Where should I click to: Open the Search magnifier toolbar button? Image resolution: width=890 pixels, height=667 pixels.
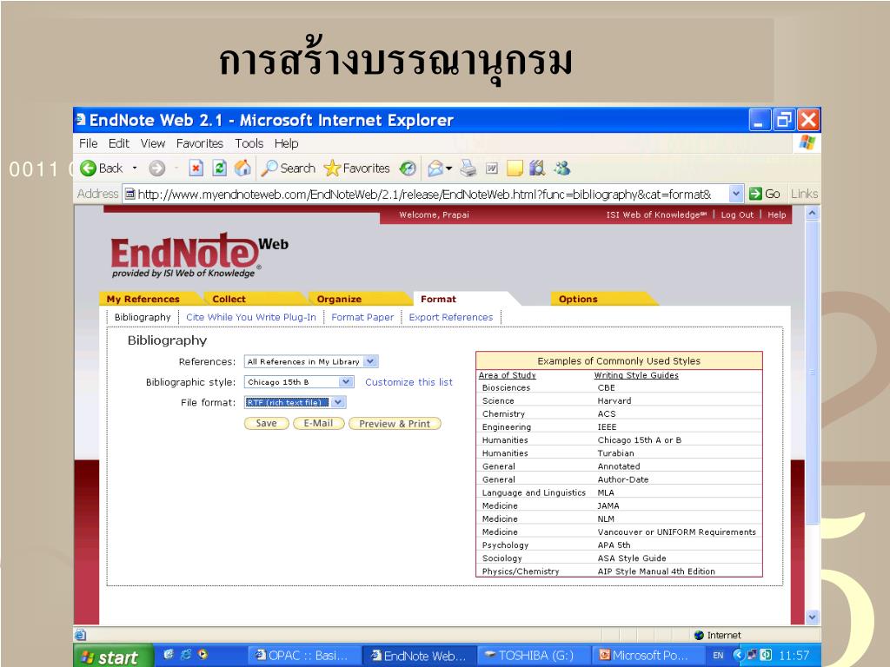(288, 168)
